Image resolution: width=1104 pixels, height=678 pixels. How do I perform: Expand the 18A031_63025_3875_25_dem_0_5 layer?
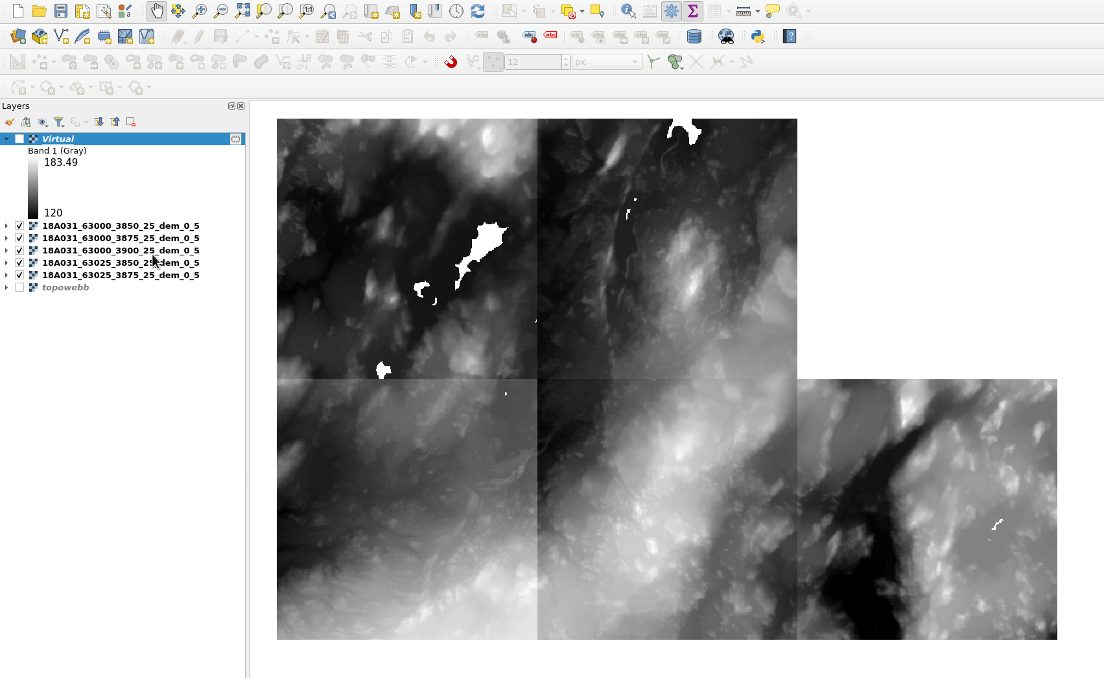6,275
